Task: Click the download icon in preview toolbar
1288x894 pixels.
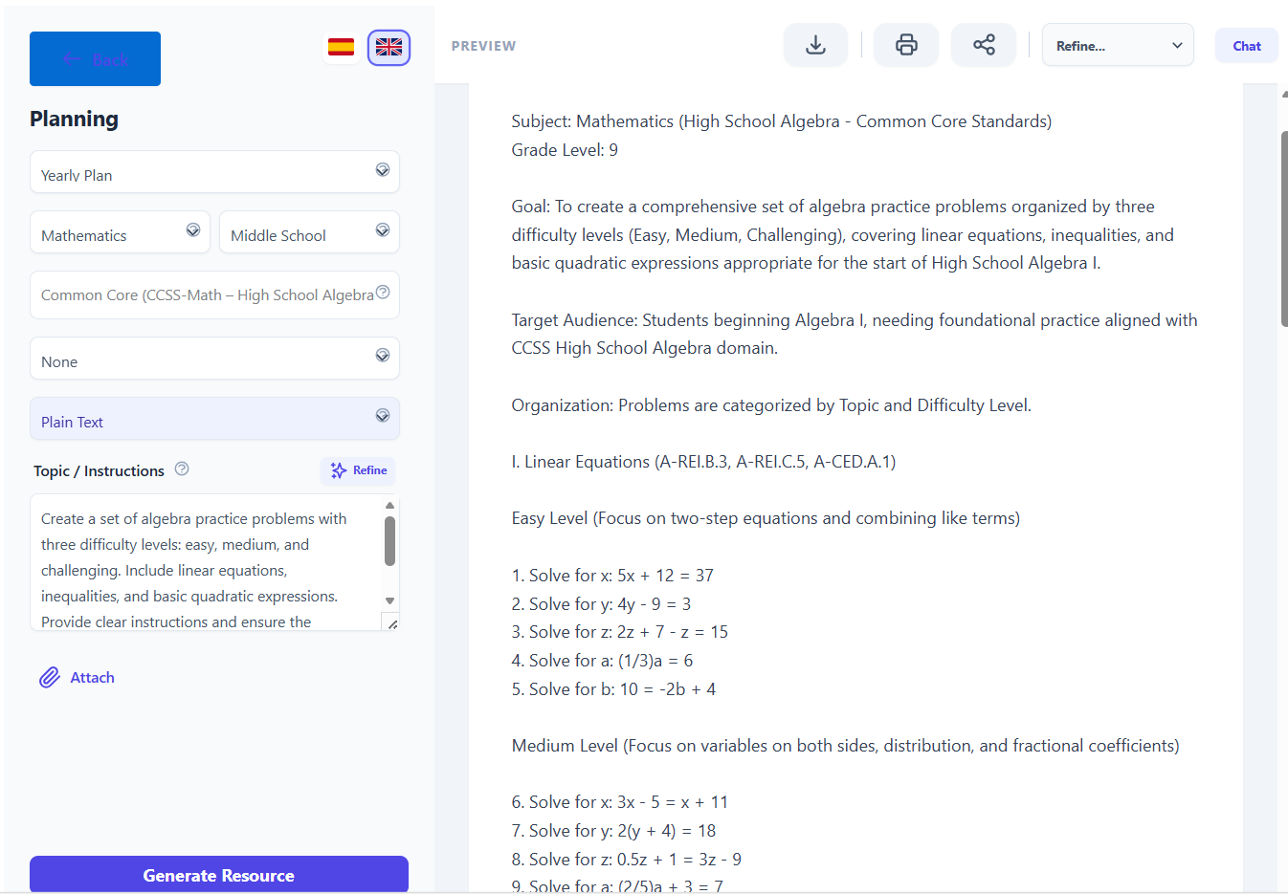Action: (815, 45)
